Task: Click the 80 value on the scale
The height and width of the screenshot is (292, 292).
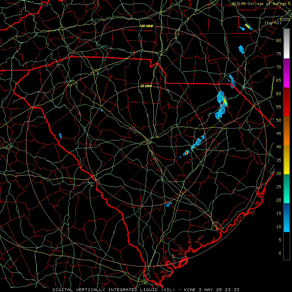Action: (279, 41)
